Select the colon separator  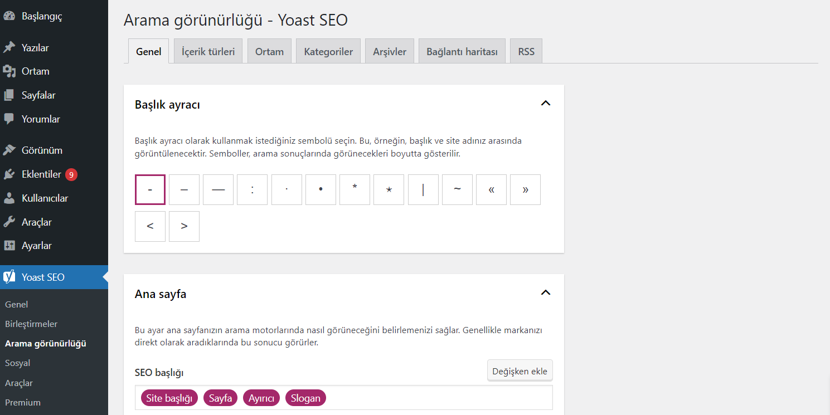(x=252, y=189)
